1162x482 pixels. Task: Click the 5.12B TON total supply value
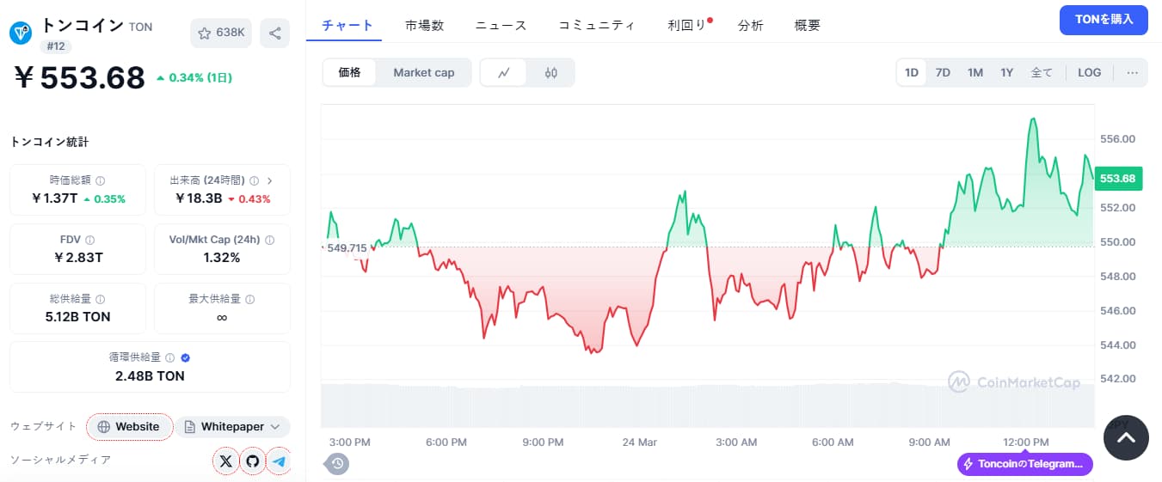point(78,316)
